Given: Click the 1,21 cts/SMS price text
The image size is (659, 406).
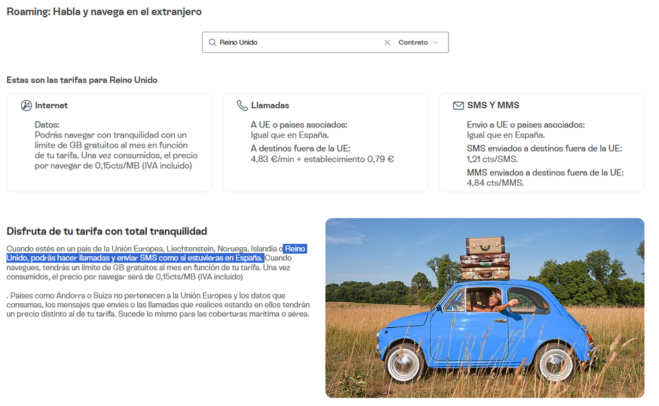Looking at the screenshot, I should click(492, 159).
